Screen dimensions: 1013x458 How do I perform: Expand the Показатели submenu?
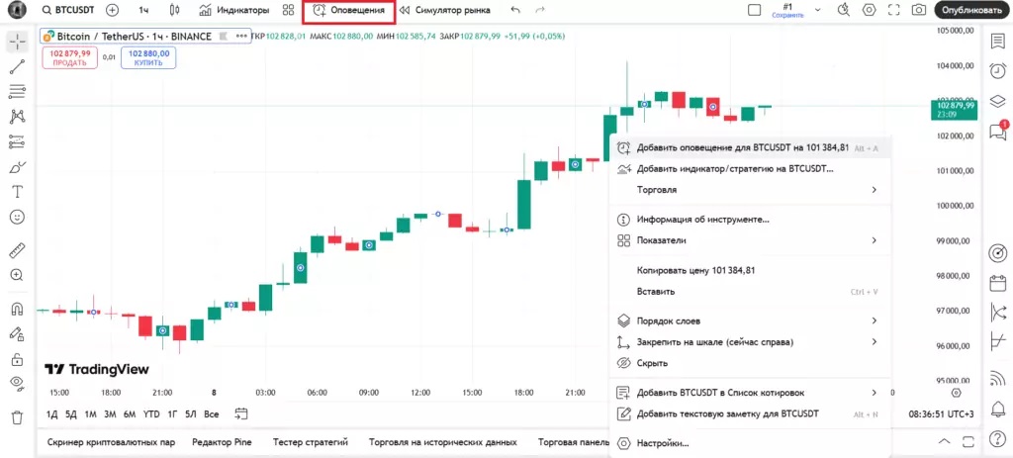750,240
